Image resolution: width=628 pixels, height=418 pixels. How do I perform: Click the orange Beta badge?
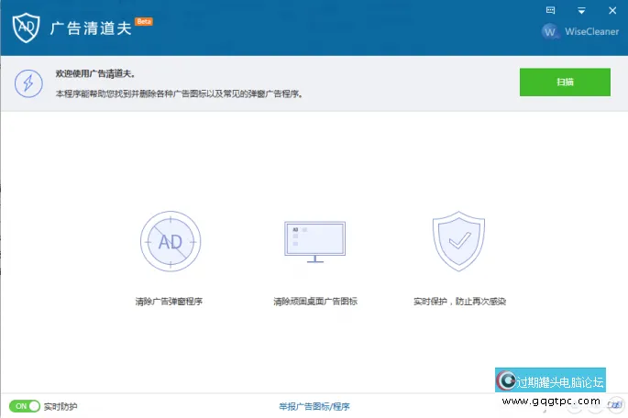(x=144, y=20)
